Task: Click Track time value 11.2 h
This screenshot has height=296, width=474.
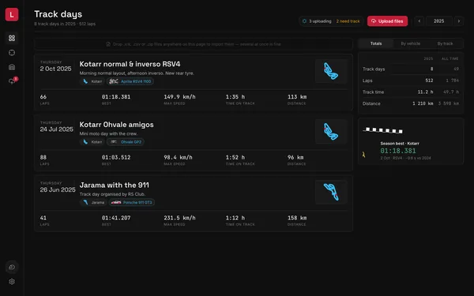Action: pyautogui.click(x=425, y=92)
